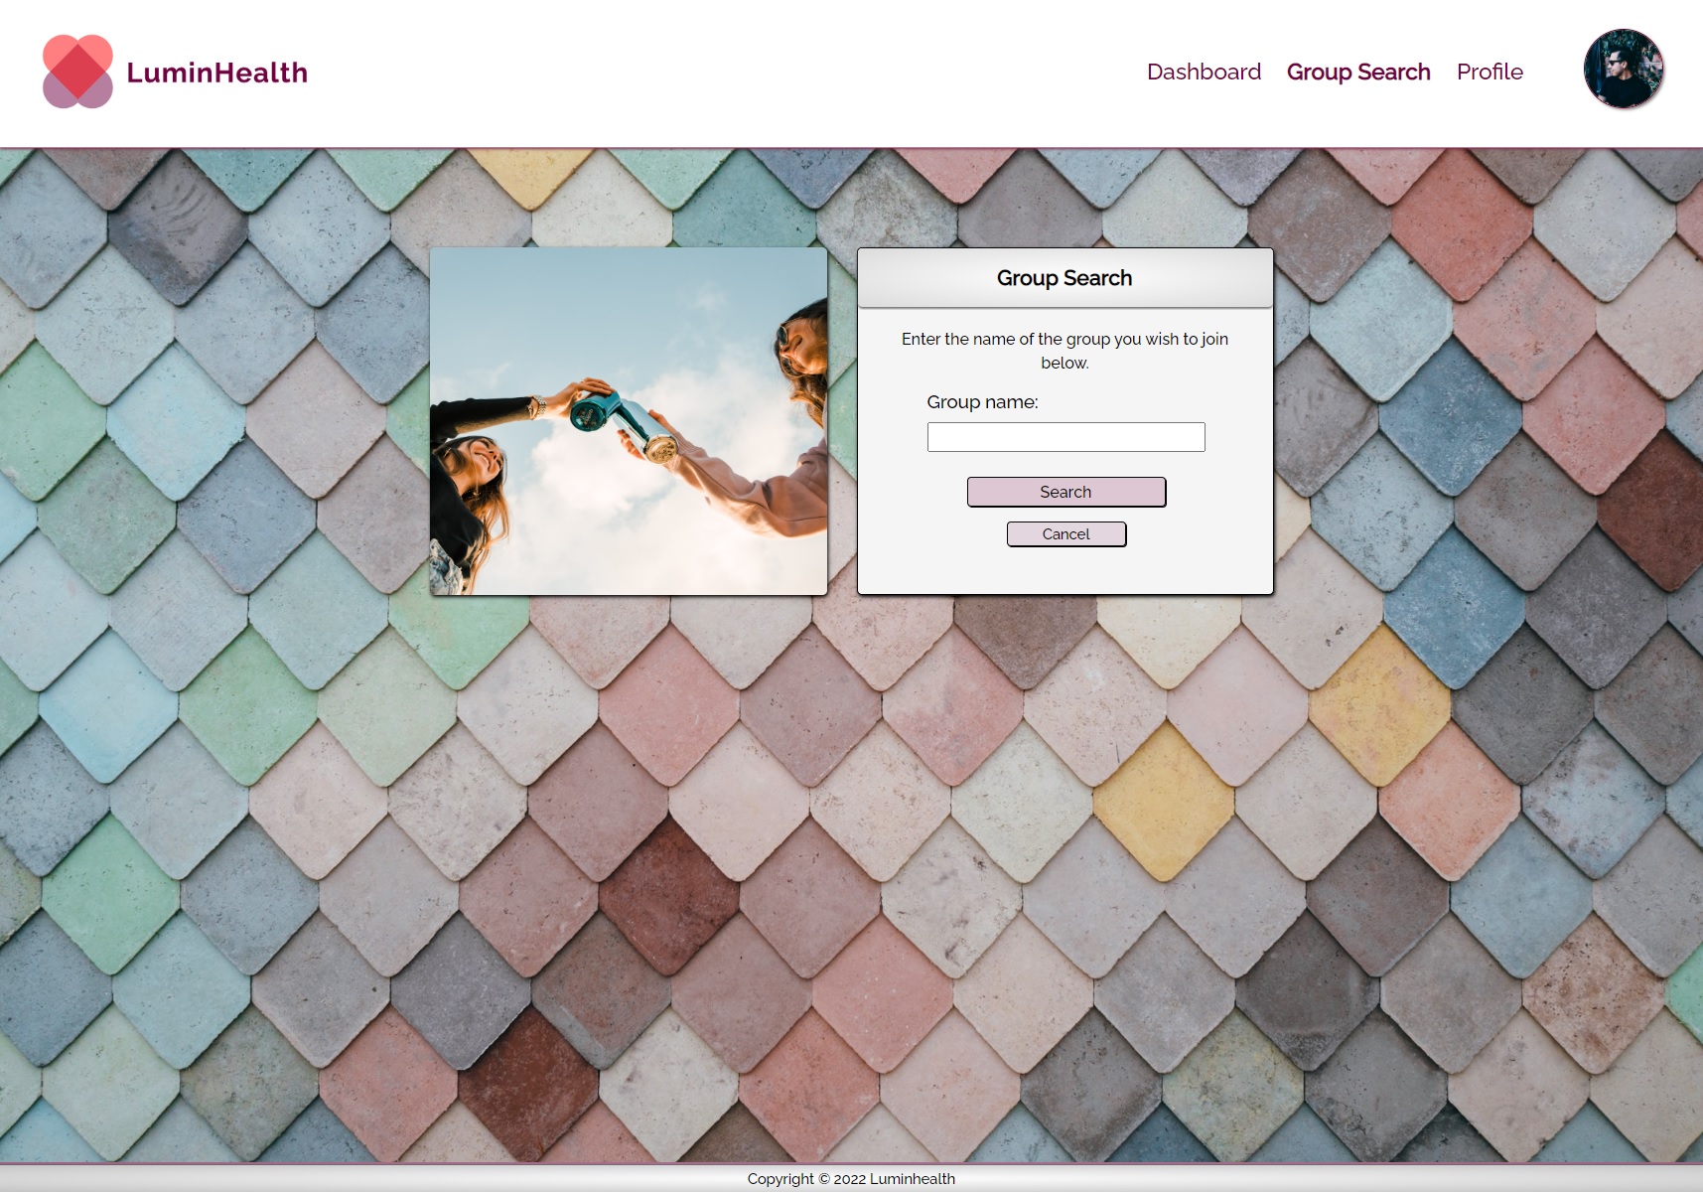Focus the Group name text field
The width and height of the screenshot is (1703, 1192).
pos(1065,437)
